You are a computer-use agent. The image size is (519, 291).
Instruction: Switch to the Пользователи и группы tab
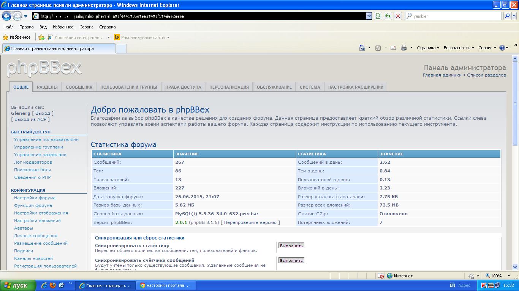coord(128,87)
